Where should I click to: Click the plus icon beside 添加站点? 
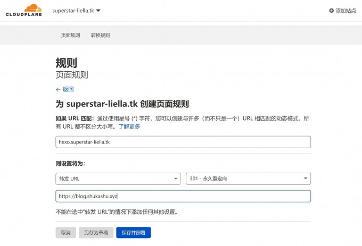pos(331,11)
